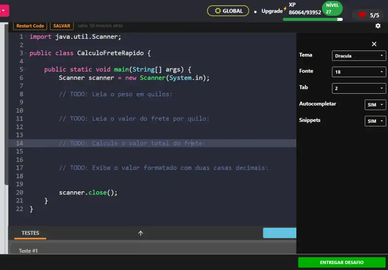
Task: Click the green XP progress bar
Action: (x=313, y=19)
